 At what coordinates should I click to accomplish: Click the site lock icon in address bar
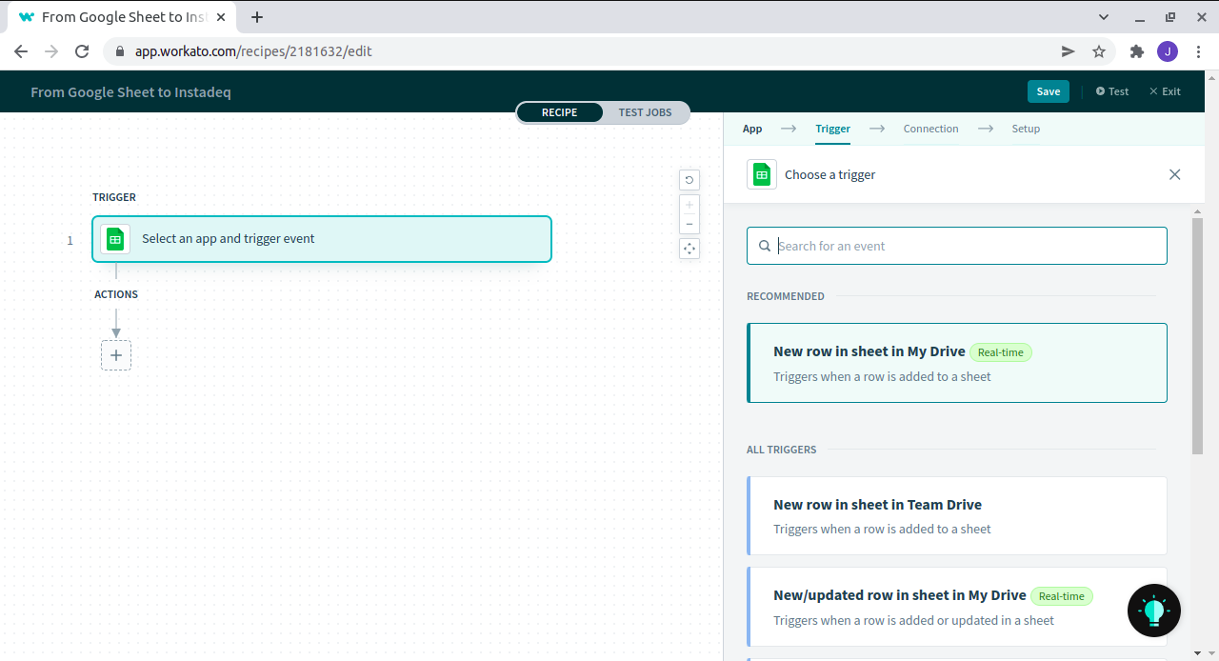tap(120, 51)
